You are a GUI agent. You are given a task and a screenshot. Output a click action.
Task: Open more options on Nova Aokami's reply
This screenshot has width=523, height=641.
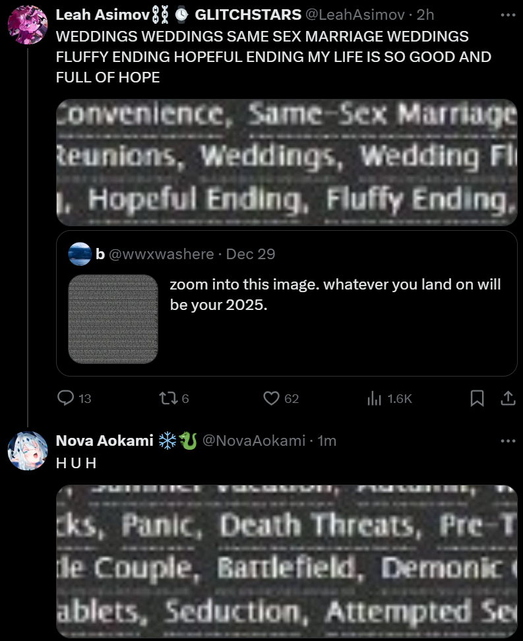point(508,441)
